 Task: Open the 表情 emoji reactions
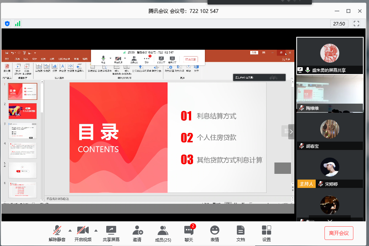(215, 233)
